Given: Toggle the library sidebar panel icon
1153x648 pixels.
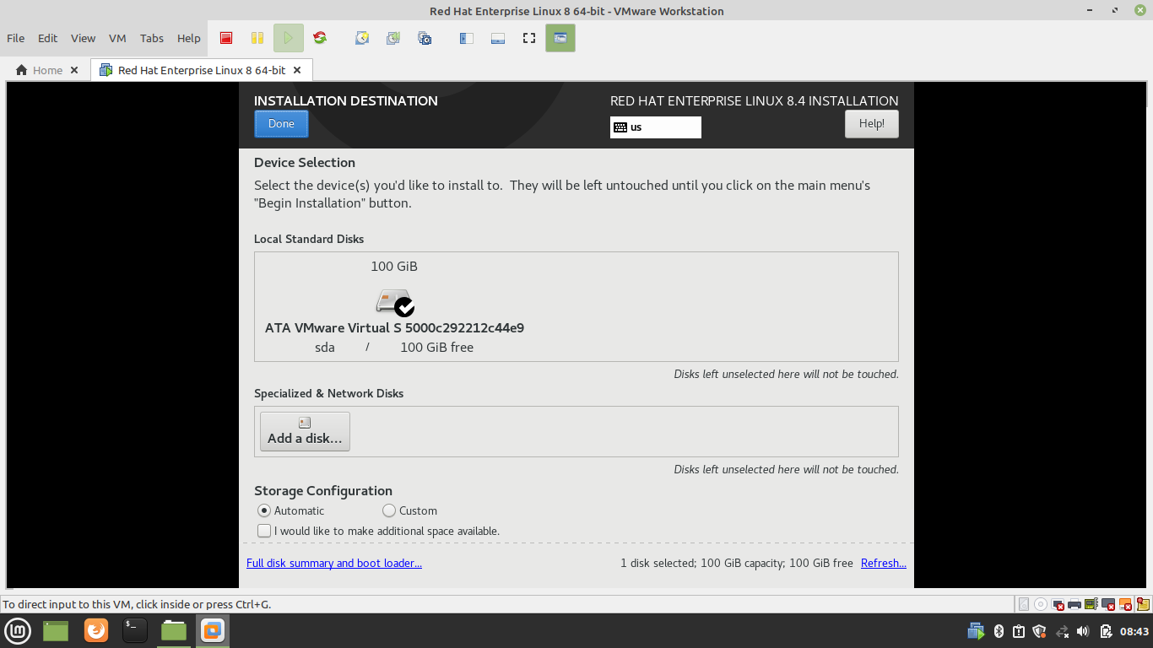Looking at the screenshot, I should (467, 38).
